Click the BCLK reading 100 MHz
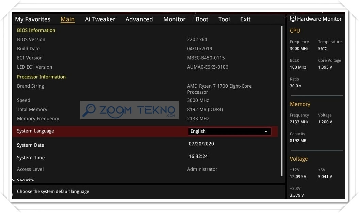359x213 pixels. point(298,67)
